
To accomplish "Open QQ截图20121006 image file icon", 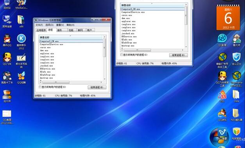I will coord(7,117).
